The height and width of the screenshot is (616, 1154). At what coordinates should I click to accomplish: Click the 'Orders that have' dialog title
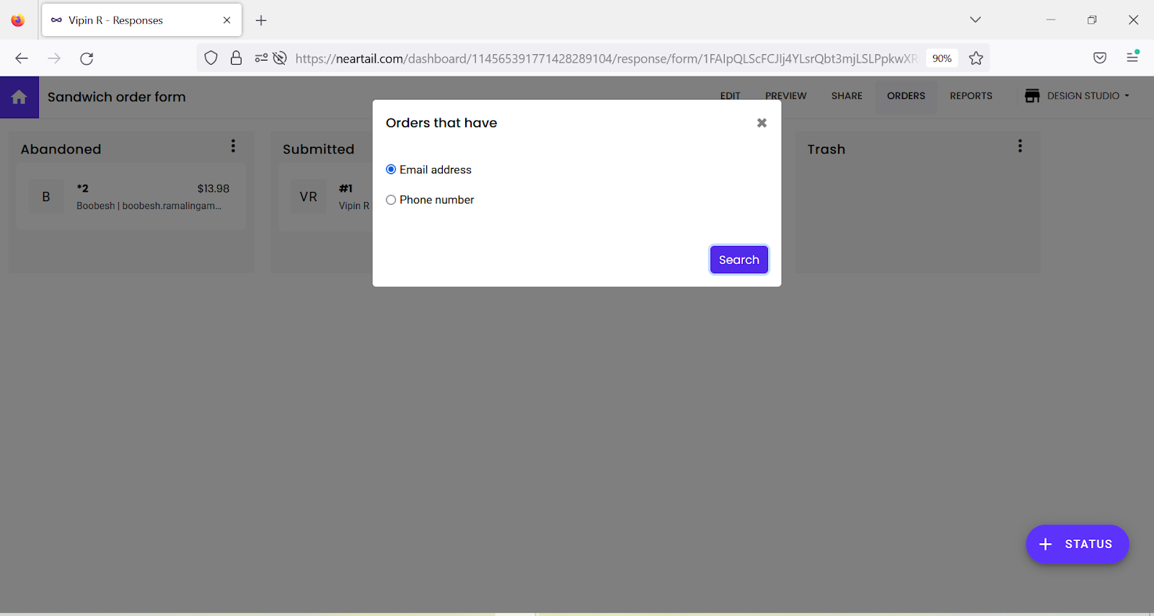pyautogui.click(x=441, y=123)
